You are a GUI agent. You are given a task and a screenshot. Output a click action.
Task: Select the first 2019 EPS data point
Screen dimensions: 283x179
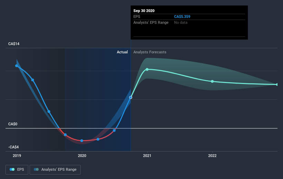tap(17, 66)
